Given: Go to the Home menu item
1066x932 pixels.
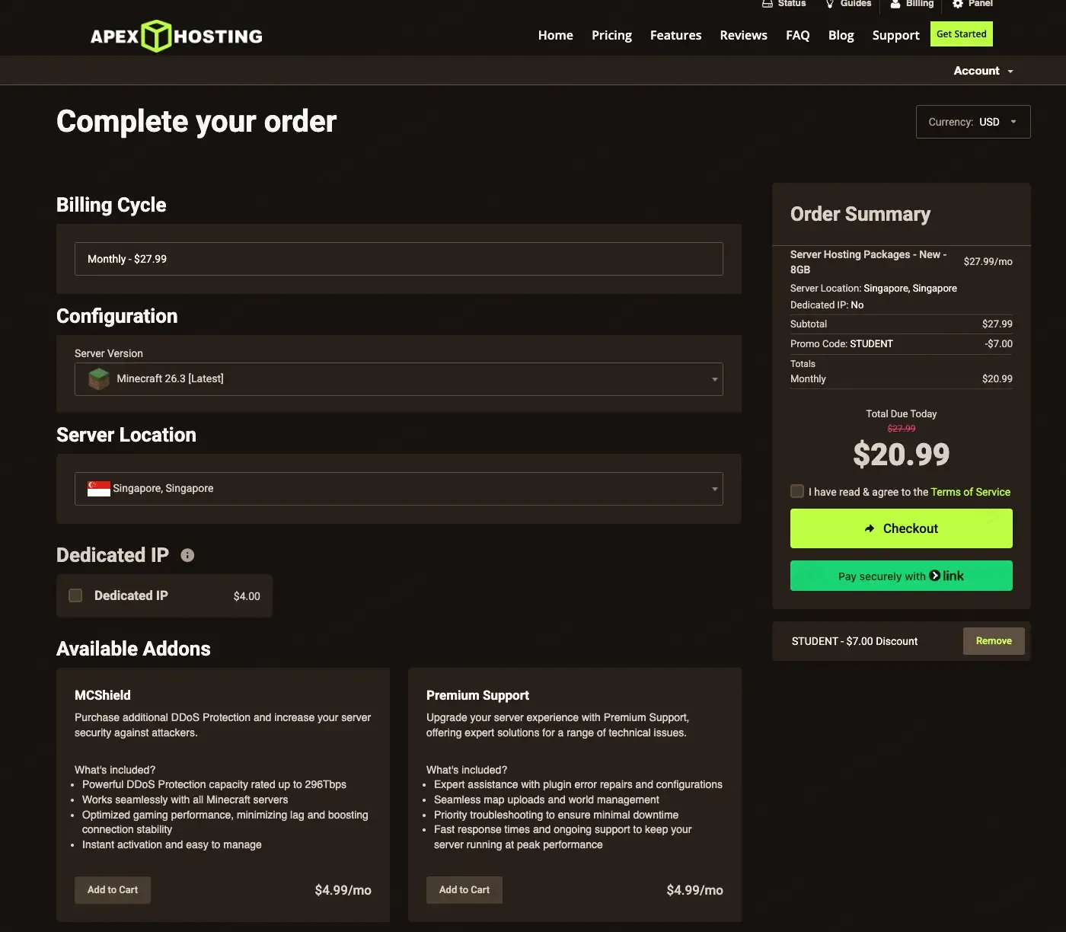Looking at the screenshot, I should (x=556, y=35).
